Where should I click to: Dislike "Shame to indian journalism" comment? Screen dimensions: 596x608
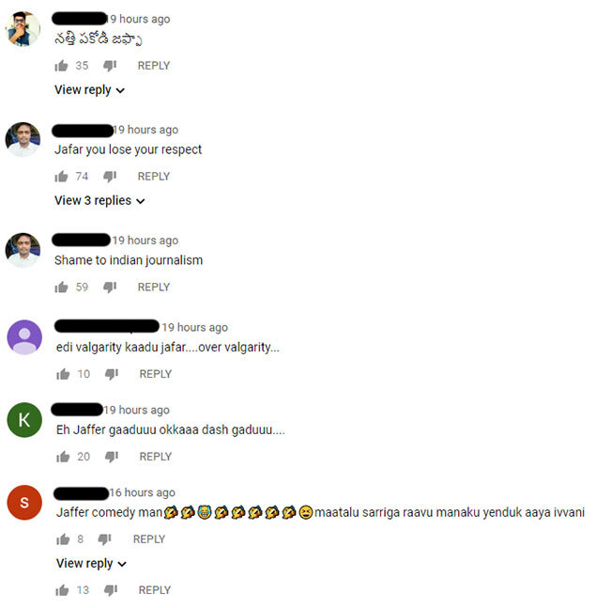click(110, 288)
